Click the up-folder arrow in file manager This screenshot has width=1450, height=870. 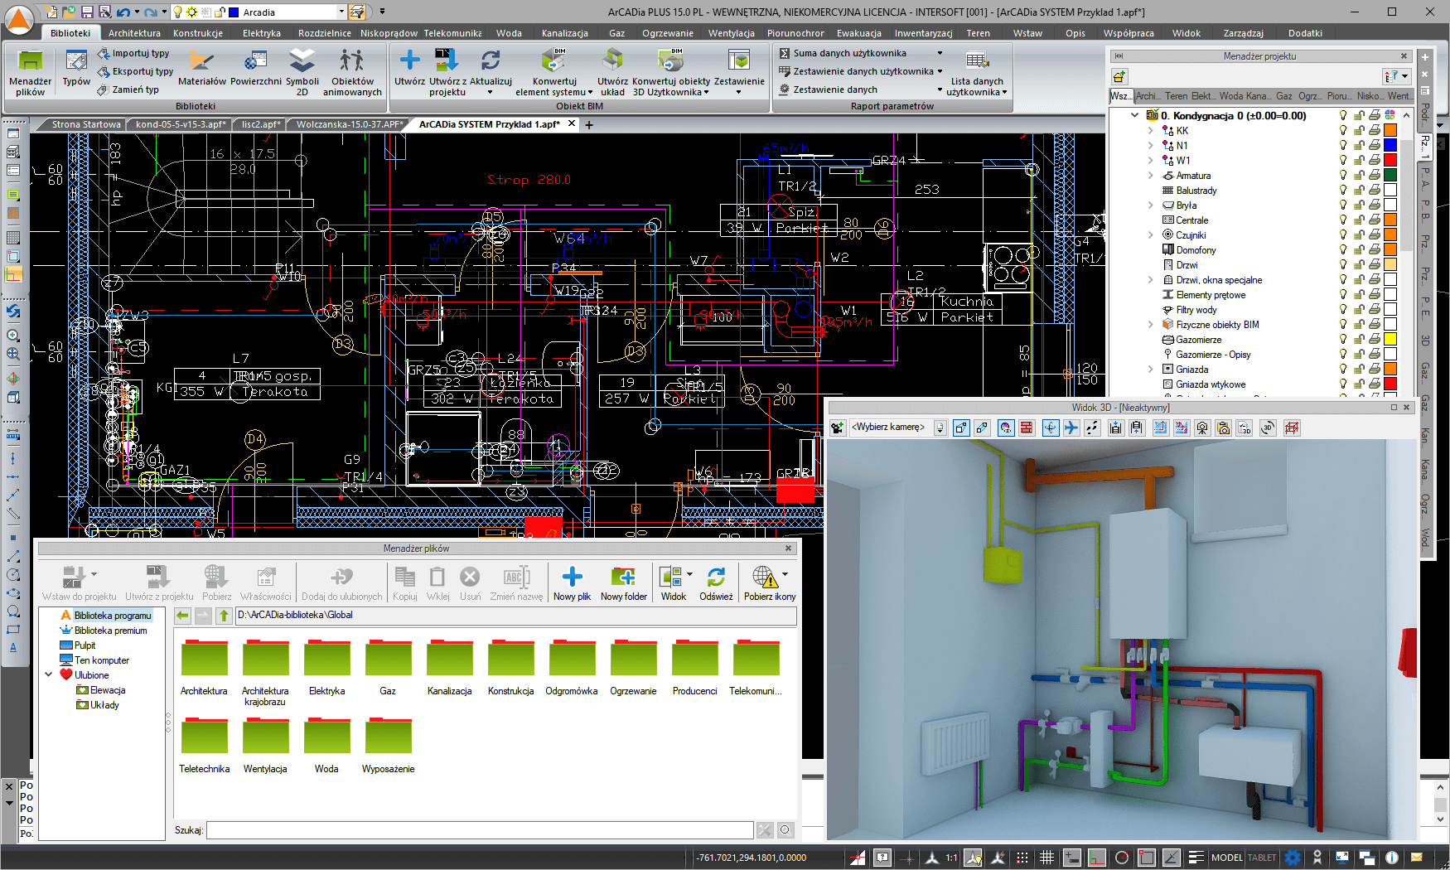tap(224, 616)
